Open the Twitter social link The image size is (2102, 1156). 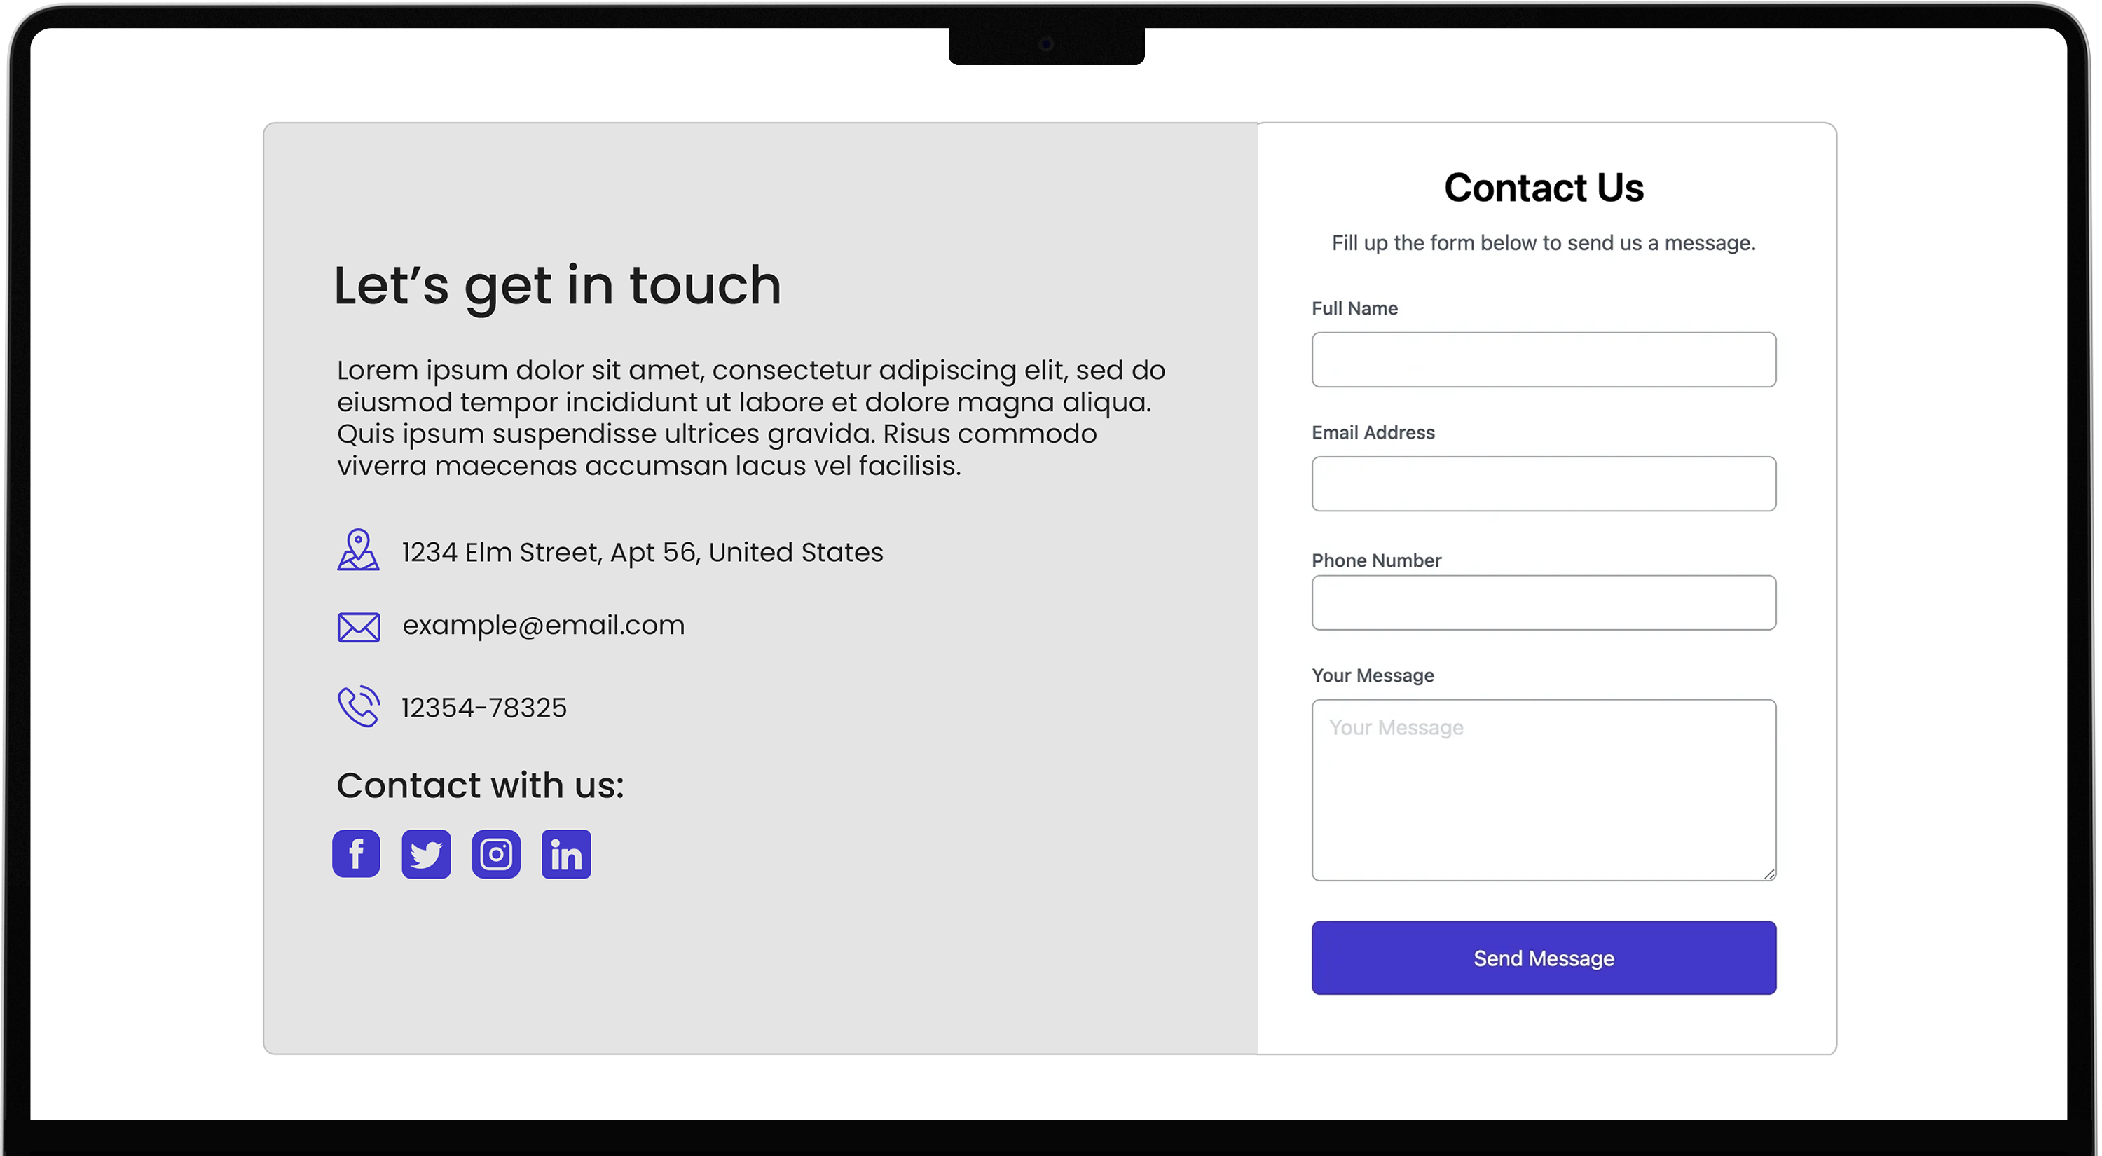tap(426, 853)
